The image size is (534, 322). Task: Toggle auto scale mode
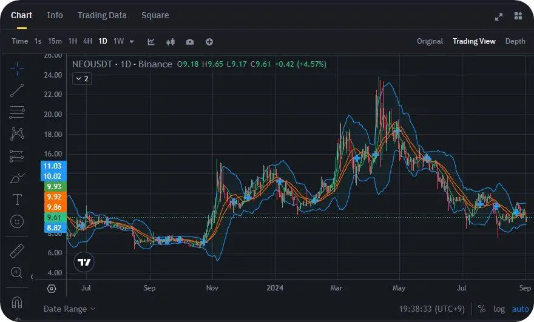coord(520,309)
